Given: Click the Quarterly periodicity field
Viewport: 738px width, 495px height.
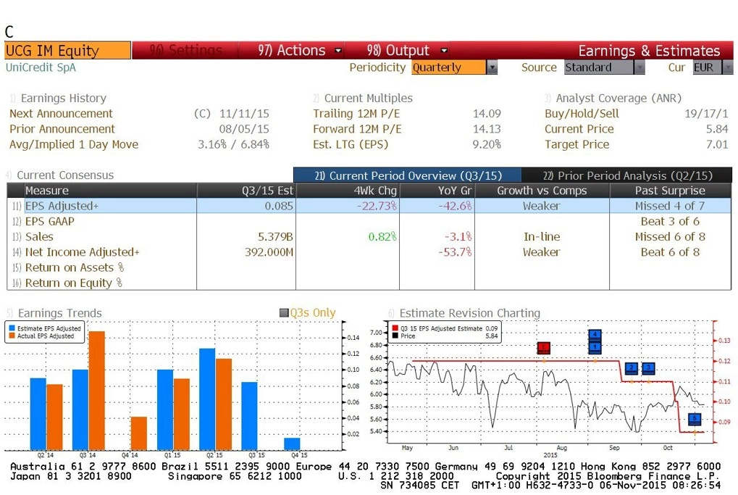Looking at the screenshot, I should point(448,67).
